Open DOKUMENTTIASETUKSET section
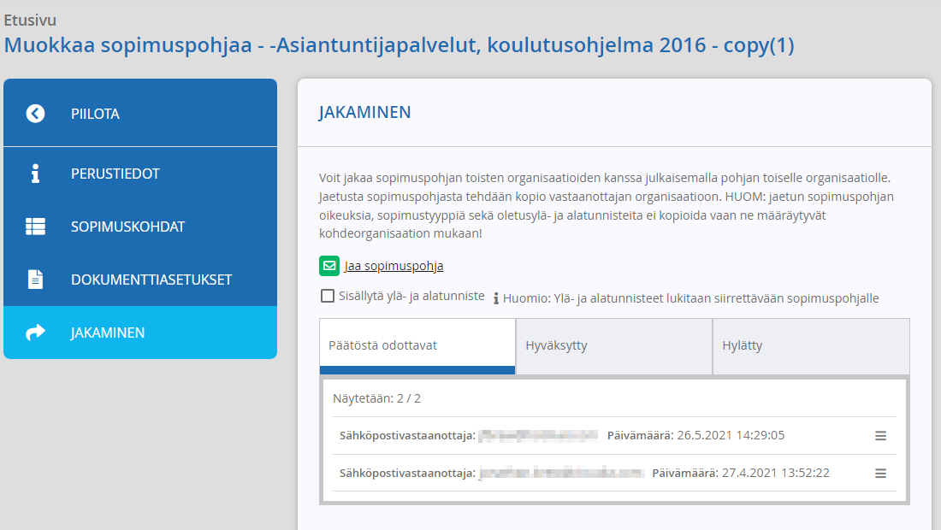The image size is (941, 530). coord(140,280)
